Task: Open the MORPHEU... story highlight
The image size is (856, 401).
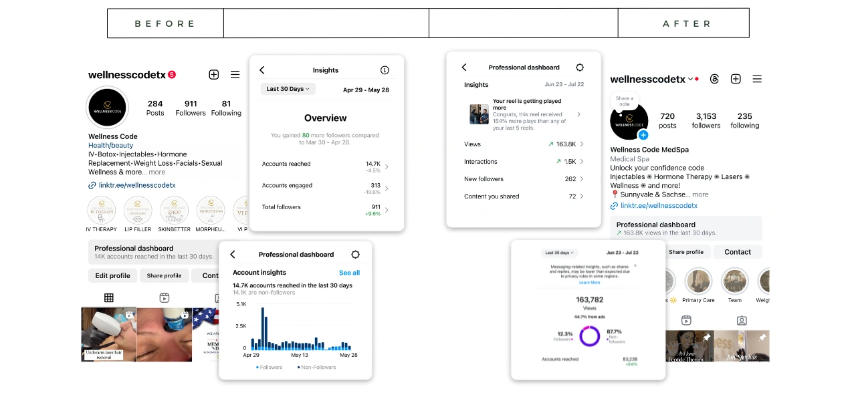Action: click(x=210, y=211)
